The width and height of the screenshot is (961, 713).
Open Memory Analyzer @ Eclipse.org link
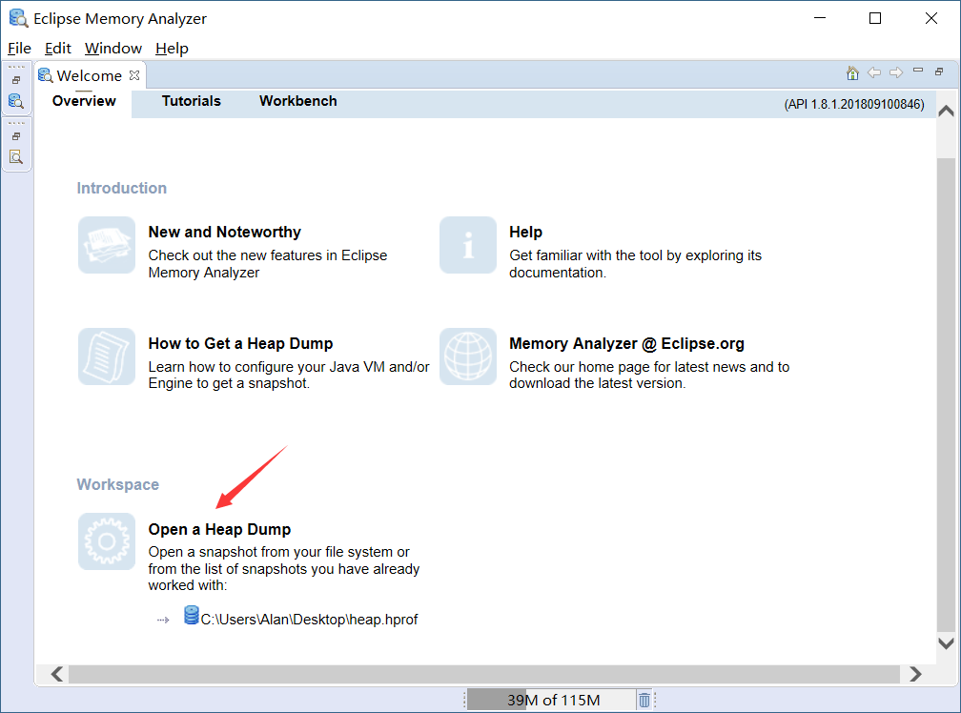(x=626, y=344)
